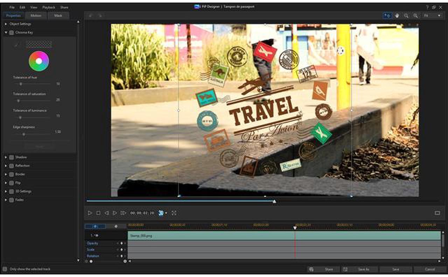Enable the Chroma Key checkbox
This screenshot has width=448, height=277.
coord(12,32)
